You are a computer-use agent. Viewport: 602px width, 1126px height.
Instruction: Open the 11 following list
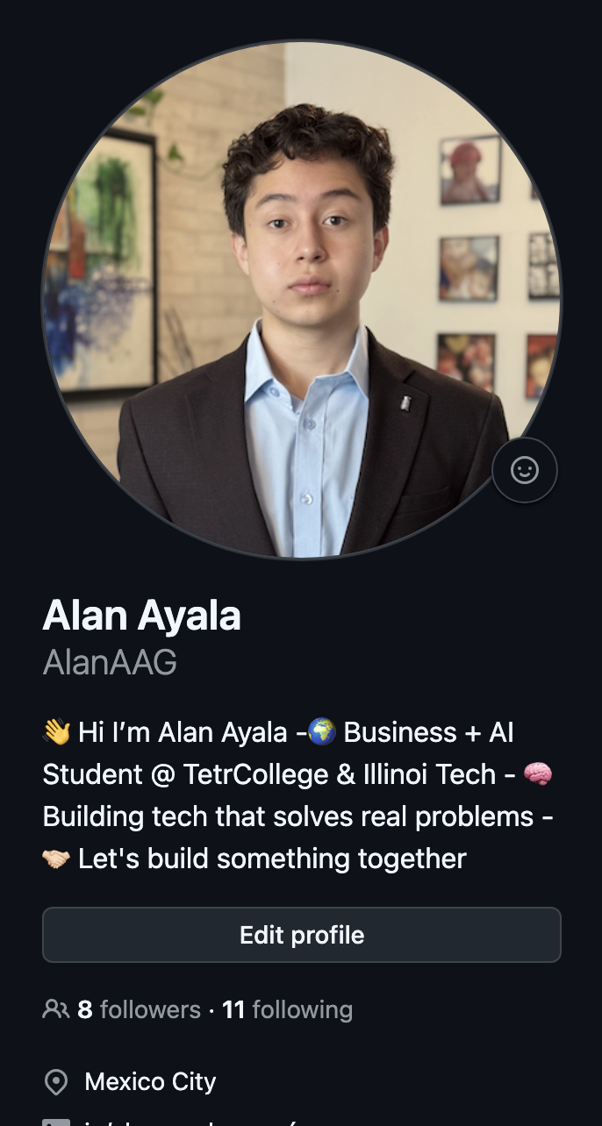(287, 1009)
